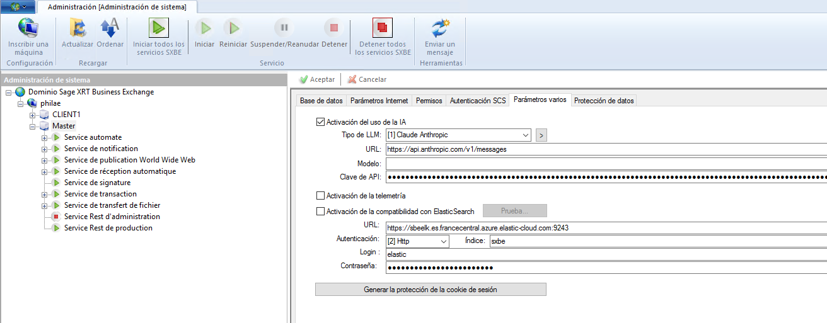Click Detener todos los servicios SXBE icon
Screen dimensions: 827x323
[383, 28]
